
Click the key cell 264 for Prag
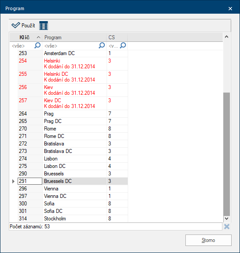30,114
